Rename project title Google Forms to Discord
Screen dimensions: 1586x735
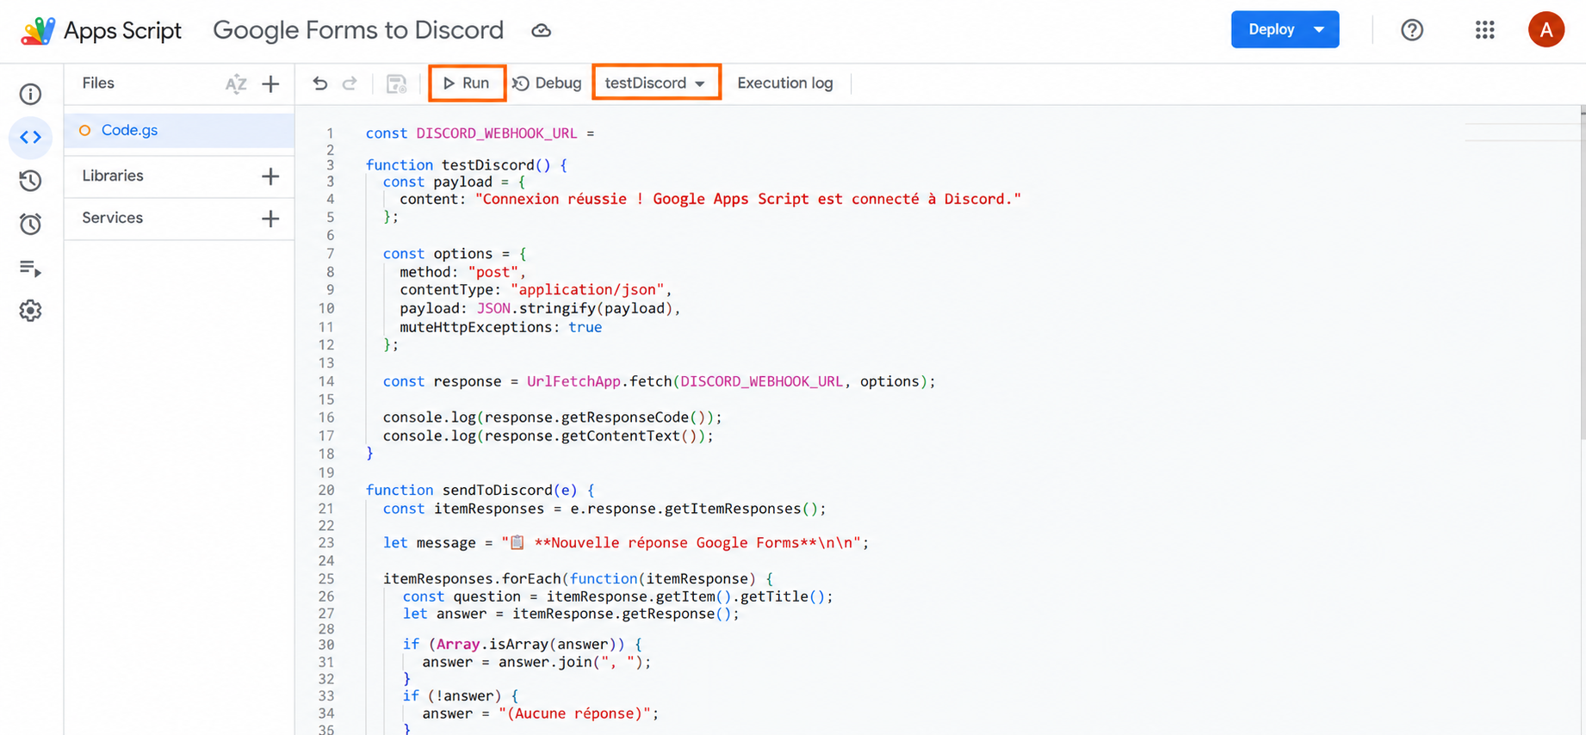(358, 30)
